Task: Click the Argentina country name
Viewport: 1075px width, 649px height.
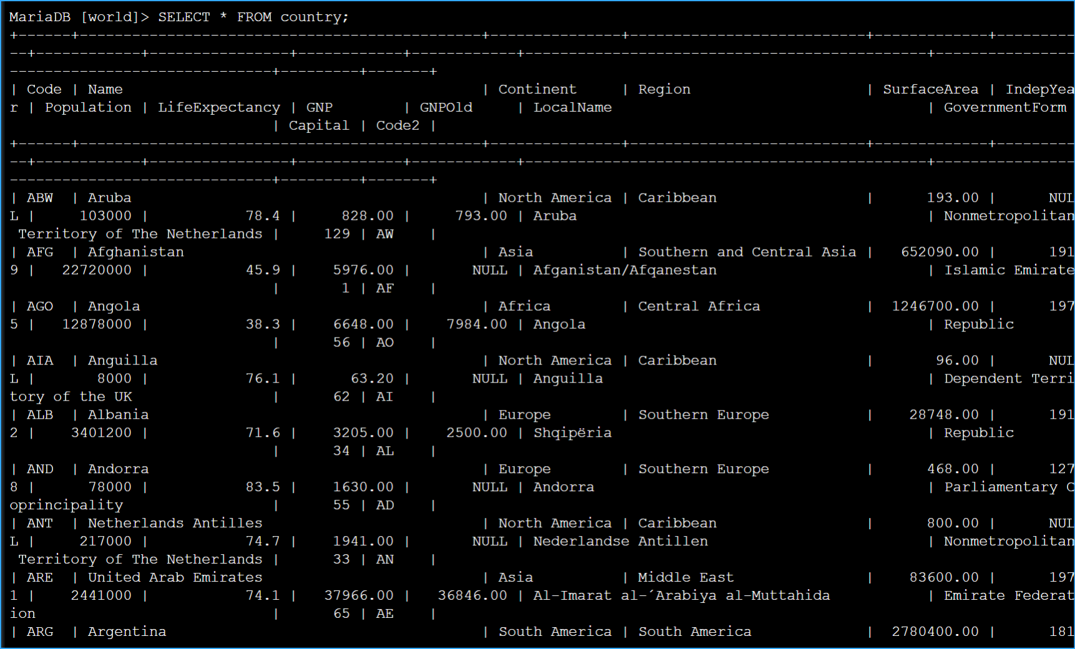Action: click(x=127, y=632)
